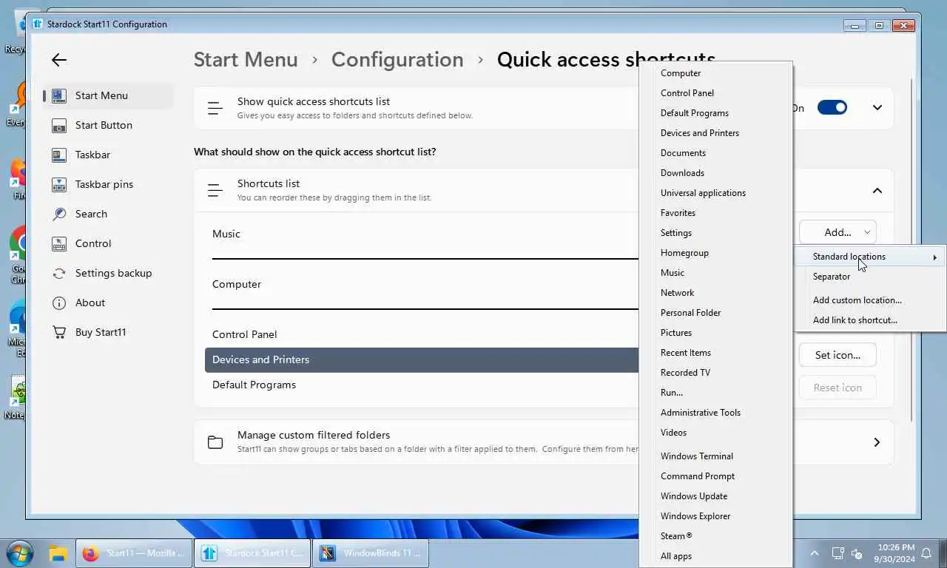Select Computer in standard locations list
This screenshot has width=947, height=568.
(715, 73)
